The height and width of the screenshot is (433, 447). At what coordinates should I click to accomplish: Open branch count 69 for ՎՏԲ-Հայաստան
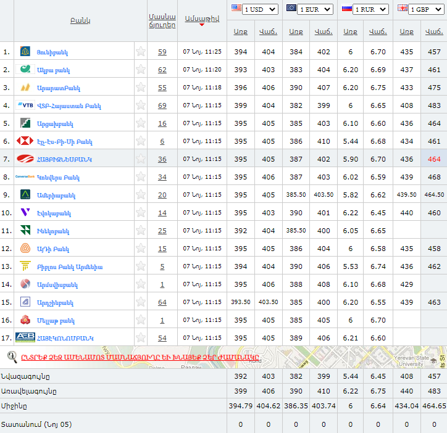click(x=162, y=105)
